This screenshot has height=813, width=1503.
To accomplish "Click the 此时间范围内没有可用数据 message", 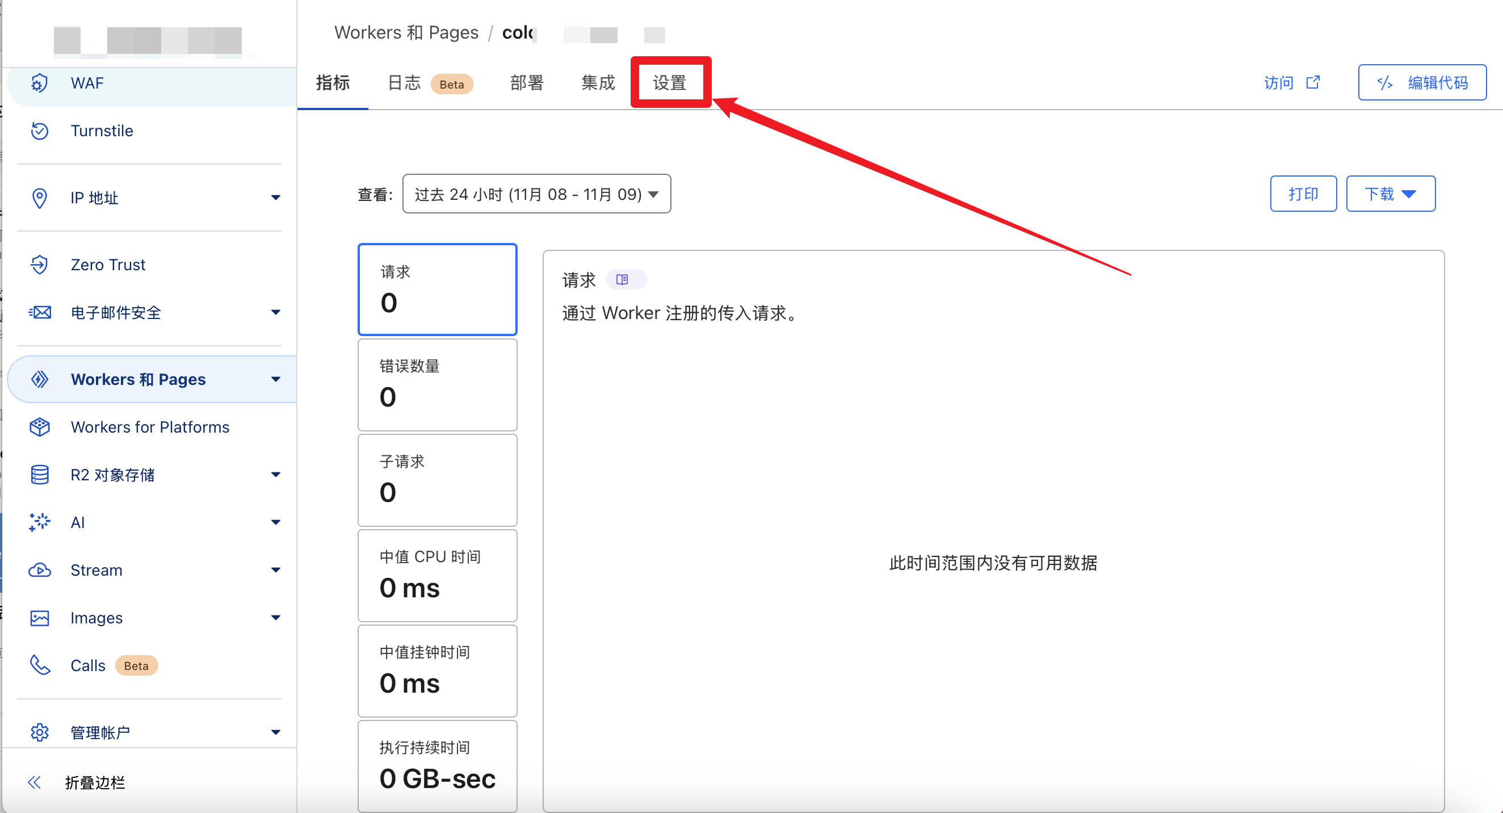I will point(993,563).
